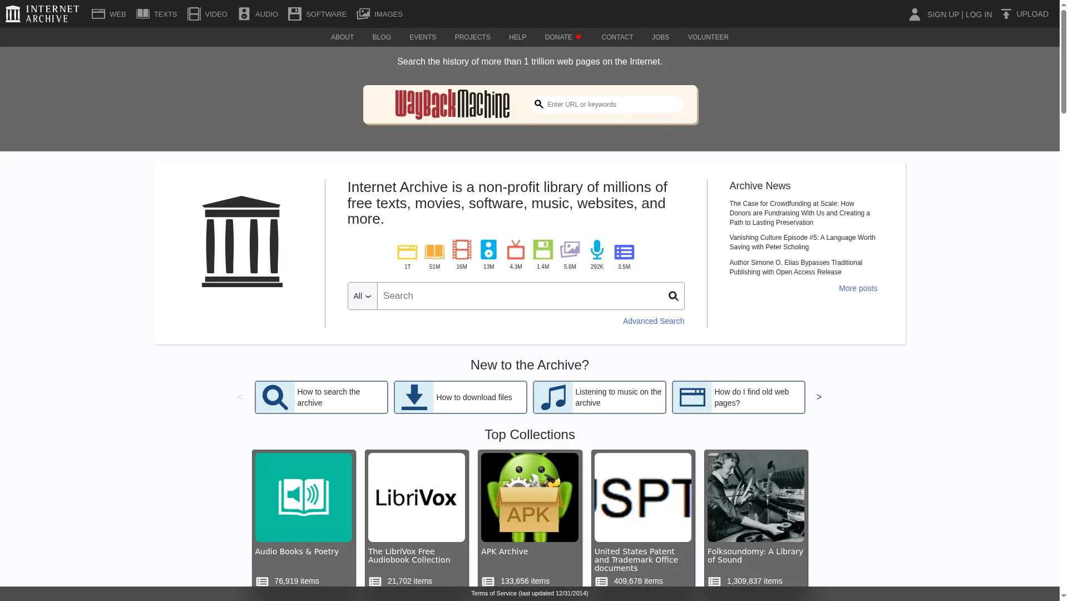Click the microphone concerts icon labeled 292K
Screen dimensions: 1068x601
pyautogui.click(x=597, y=250)
